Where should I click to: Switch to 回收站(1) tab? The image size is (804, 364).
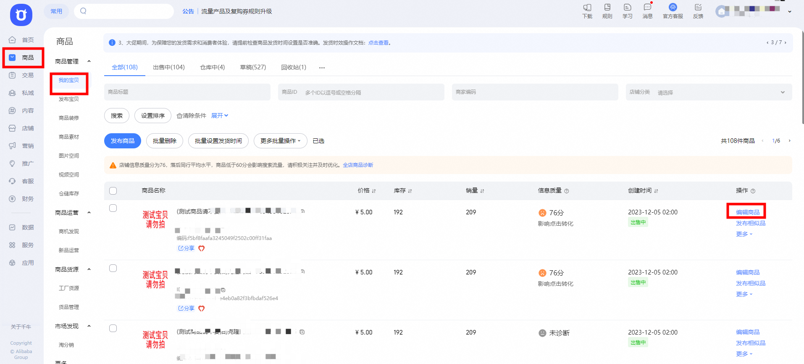pyautogui.click(x=294, y=67)
